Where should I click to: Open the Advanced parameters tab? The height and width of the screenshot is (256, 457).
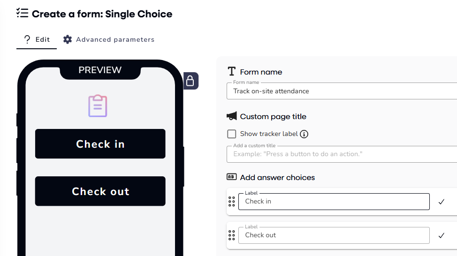109,39
